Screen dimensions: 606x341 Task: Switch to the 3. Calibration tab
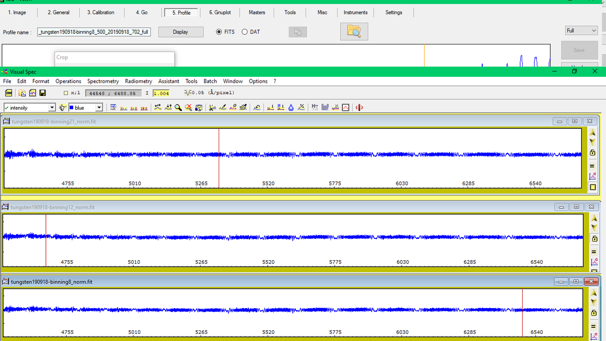pyautogui.click(x=101, y=12)
